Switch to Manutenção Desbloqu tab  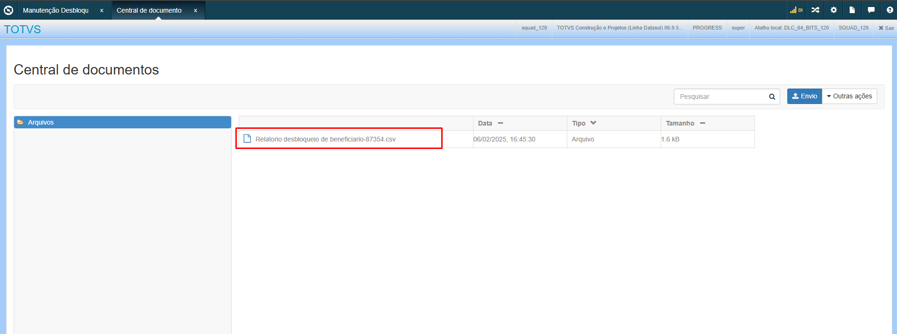[56, 10]
